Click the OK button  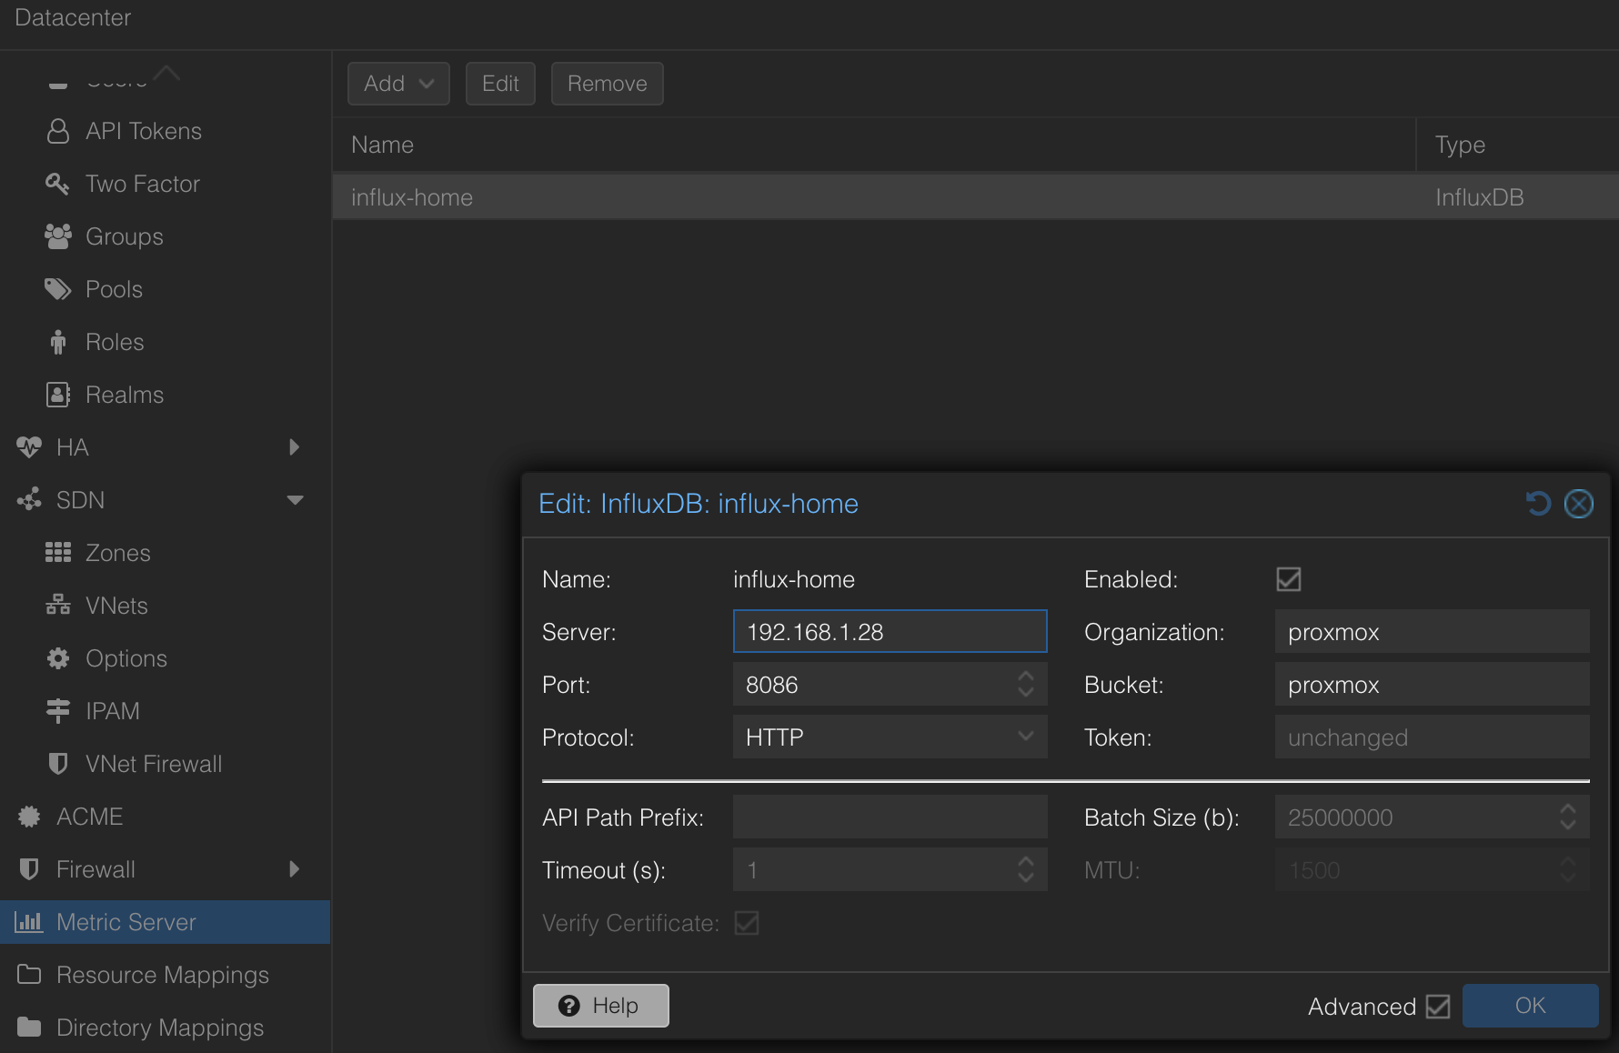(1530, 1006)
